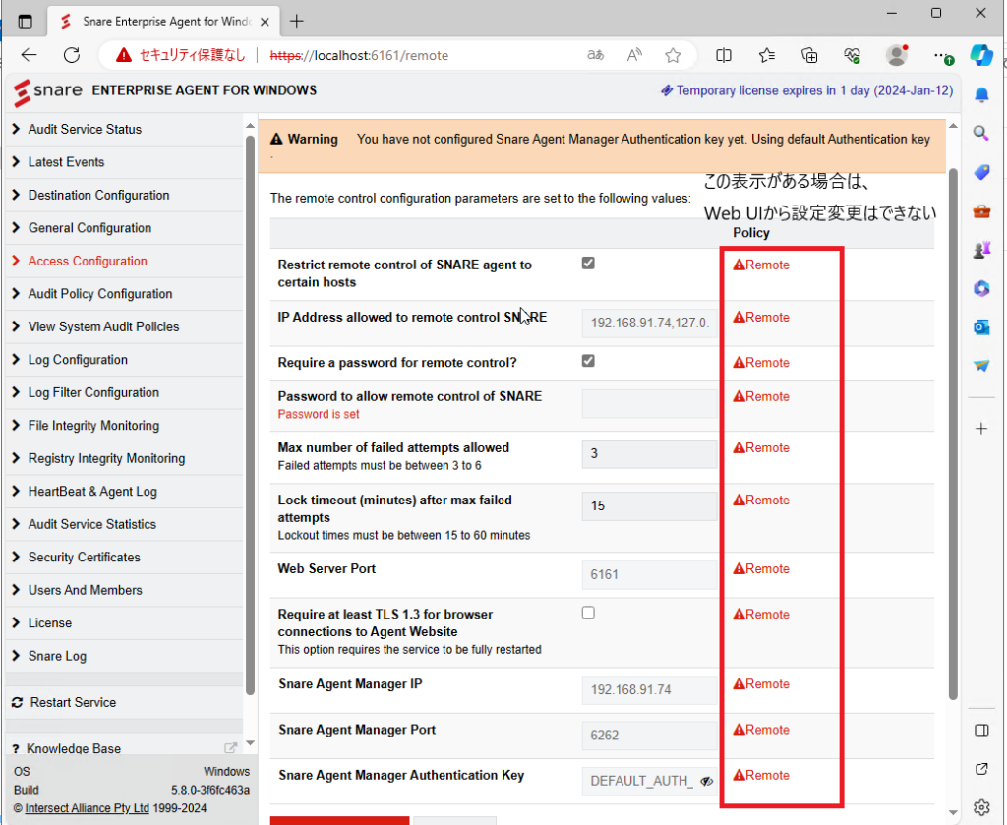Open File Integrity Monitoring section
Viewport: 1007px width, 825px height.
pyautogui.click(x=125, y=426)
